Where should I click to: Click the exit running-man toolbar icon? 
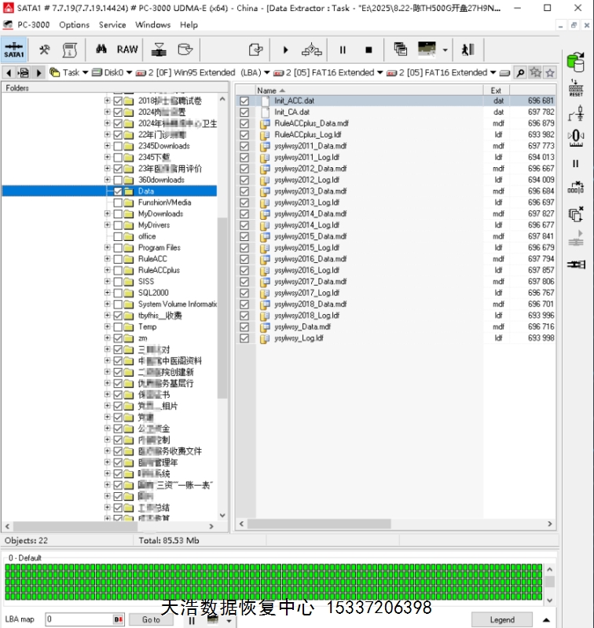[x=468, y=49]
